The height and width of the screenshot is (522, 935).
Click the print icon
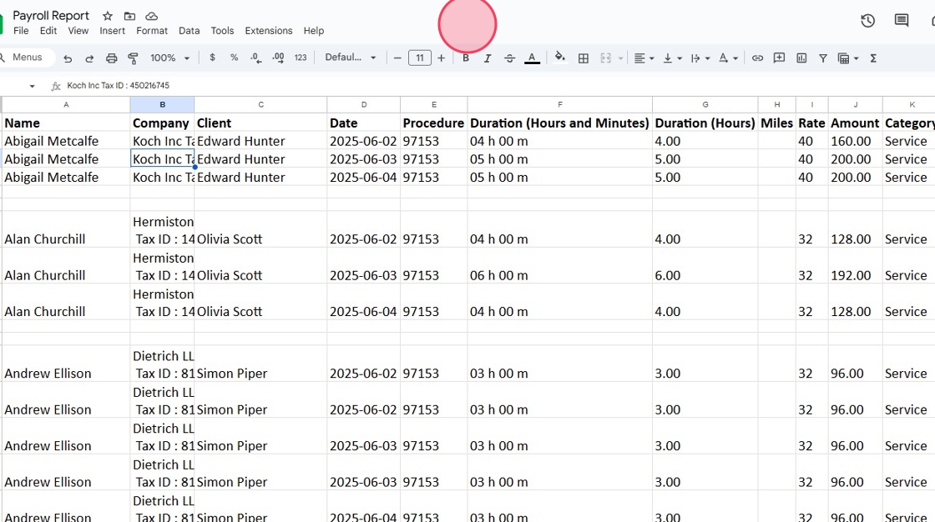pyautogui.click(x=111, y=58)
